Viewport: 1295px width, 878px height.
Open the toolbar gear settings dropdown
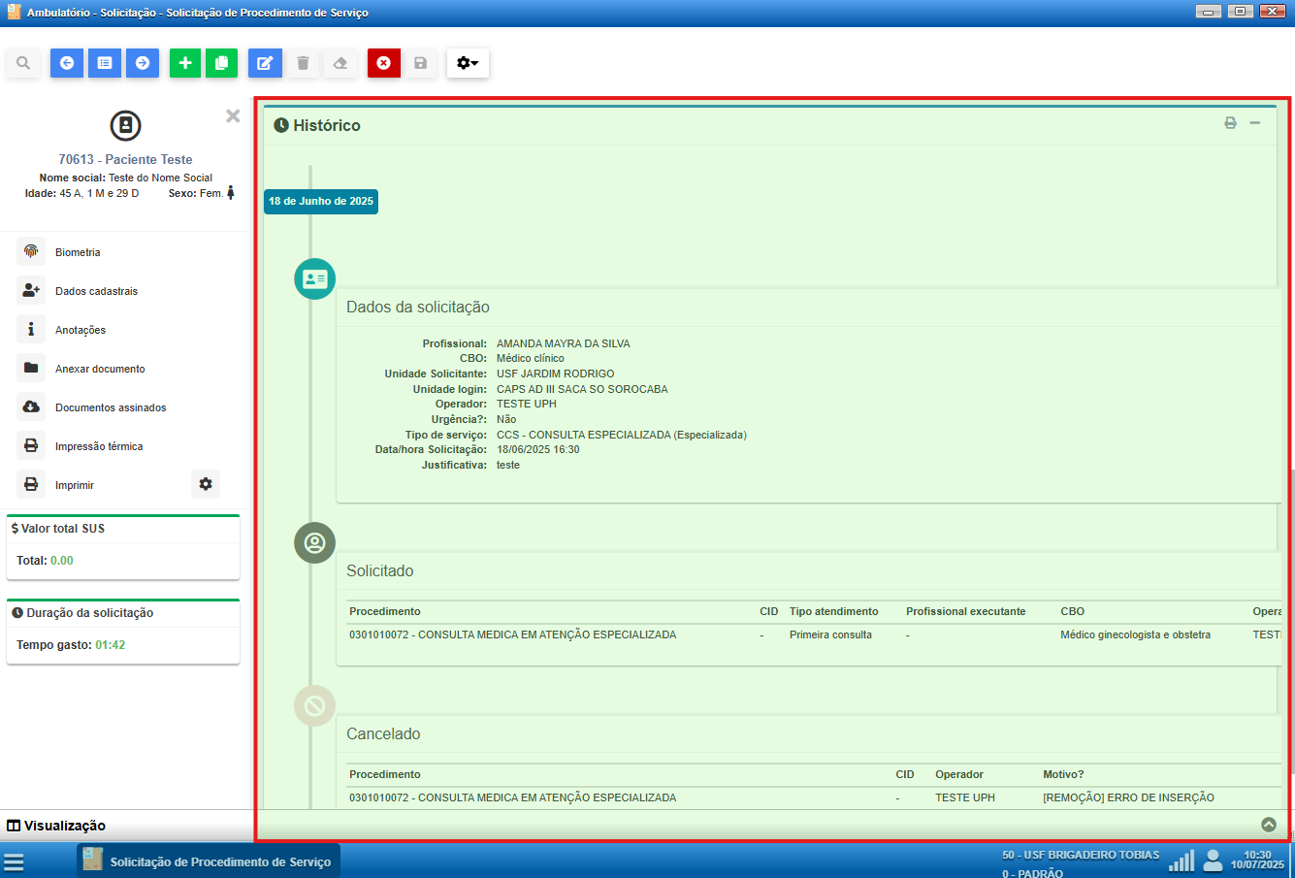click(468, 63)
